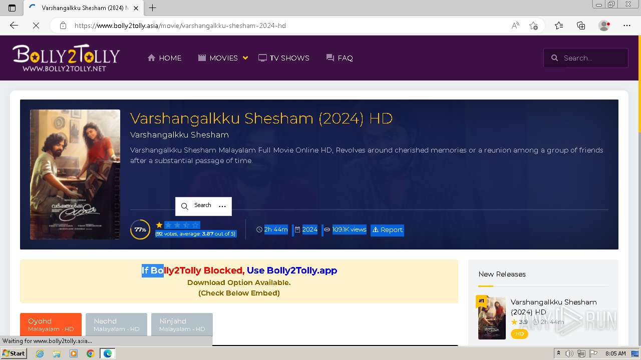641x360 pixels.
Task: Expand the MOVIES dropdown arrow
Action: [245, 58]
